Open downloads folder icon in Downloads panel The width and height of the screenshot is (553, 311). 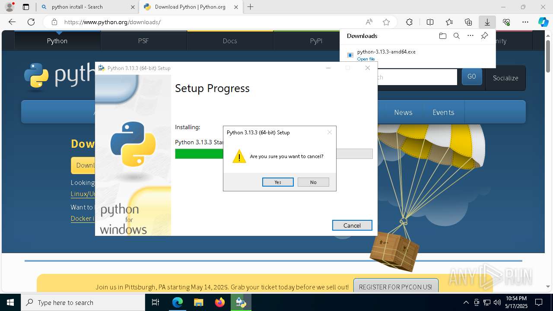pos(442,36)
